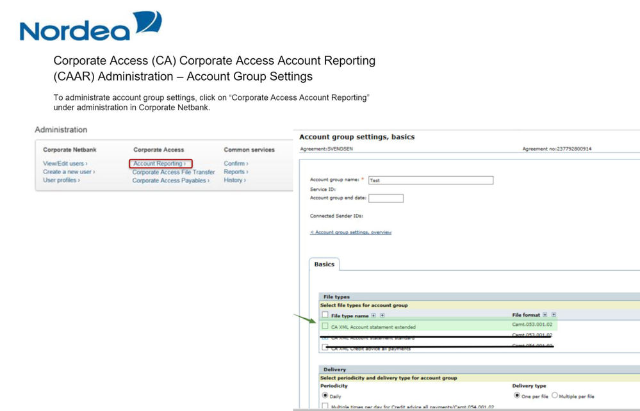Viewport: 640px width, 411px height.
Task: Open Corporate Access Payables
Action: click(x=170, y=181)
